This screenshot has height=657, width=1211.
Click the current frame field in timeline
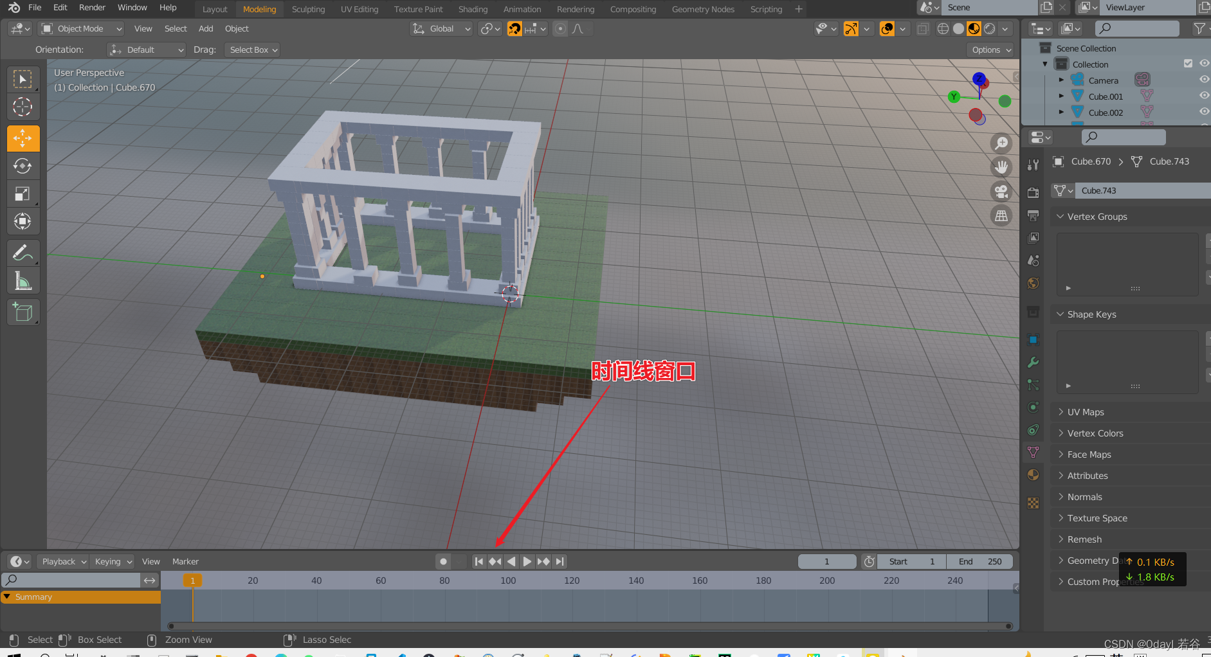coord(827,561)
